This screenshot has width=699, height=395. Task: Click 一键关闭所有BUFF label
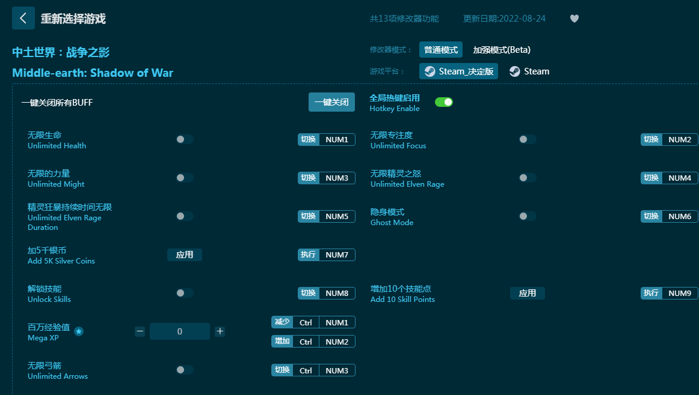click(x=57, y=103)
